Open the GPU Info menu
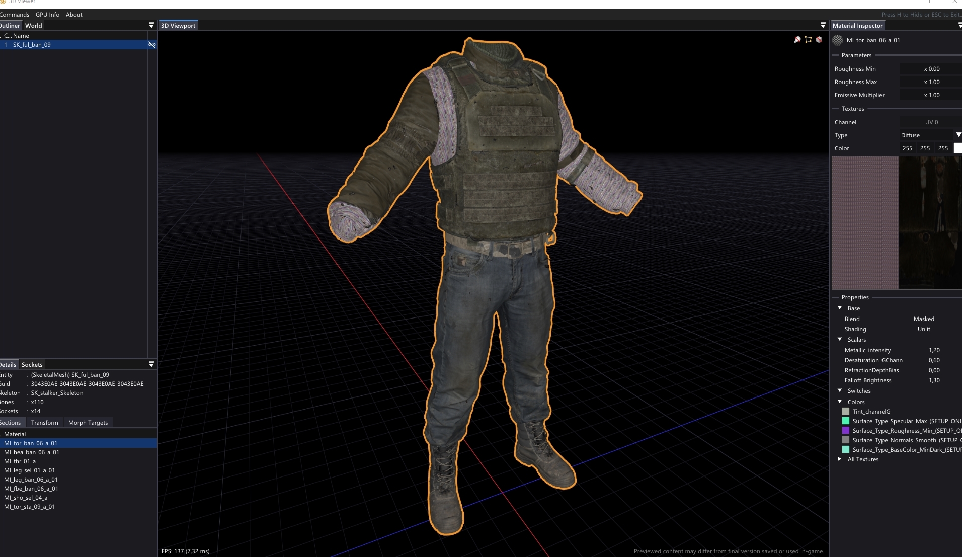 47,15
